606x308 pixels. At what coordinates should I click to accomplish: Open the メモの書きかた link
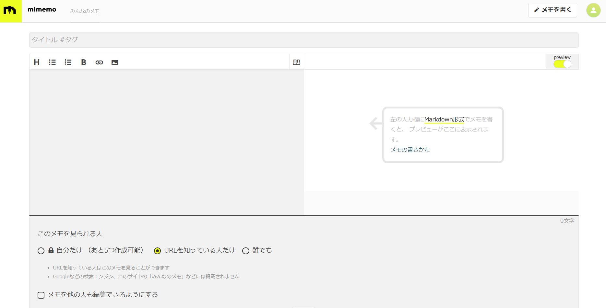410,150
